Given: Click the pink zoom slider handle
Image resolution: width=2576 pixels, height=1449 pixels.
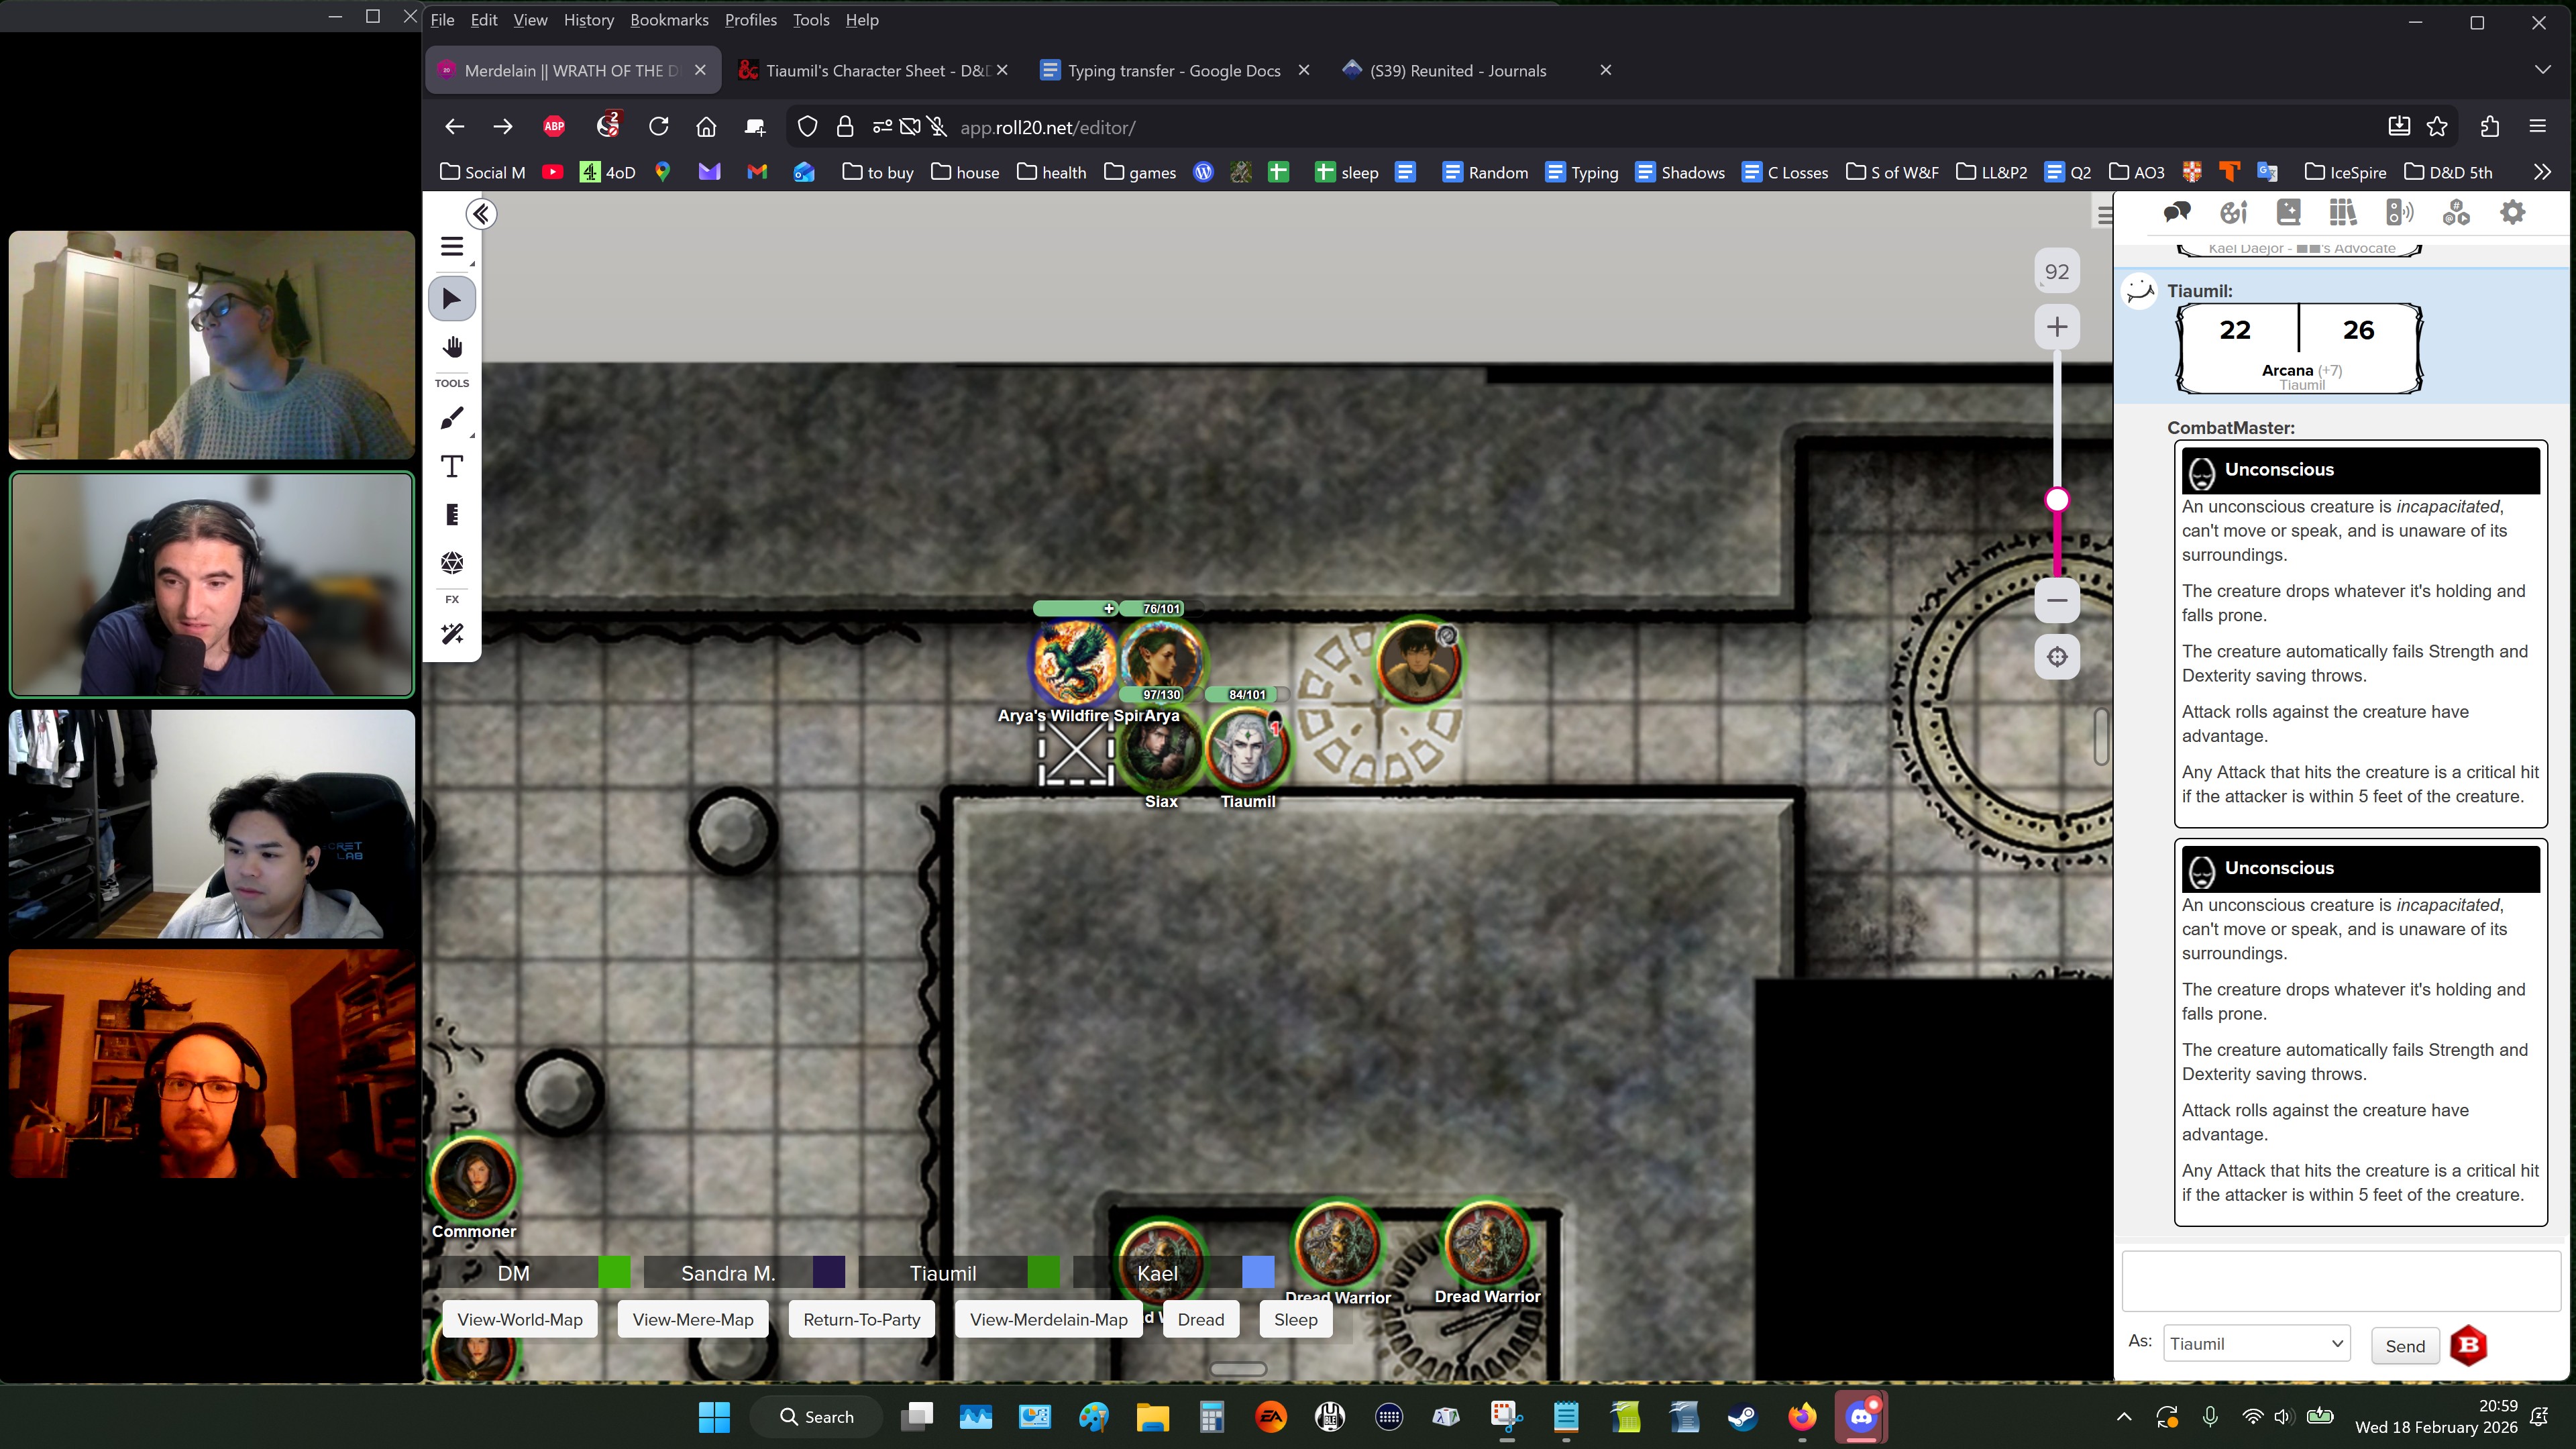Looking at the screenshot, I should pyautogui.click(x=2057, y=499).
